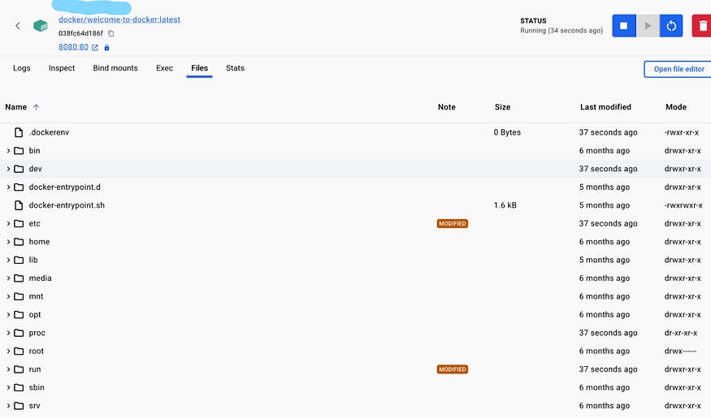Viewport: 711px width, 418px height.
Task: Open the docker/welcome-to-docker:latest image link
Action: pyautogui.click(x=119, y=19)
